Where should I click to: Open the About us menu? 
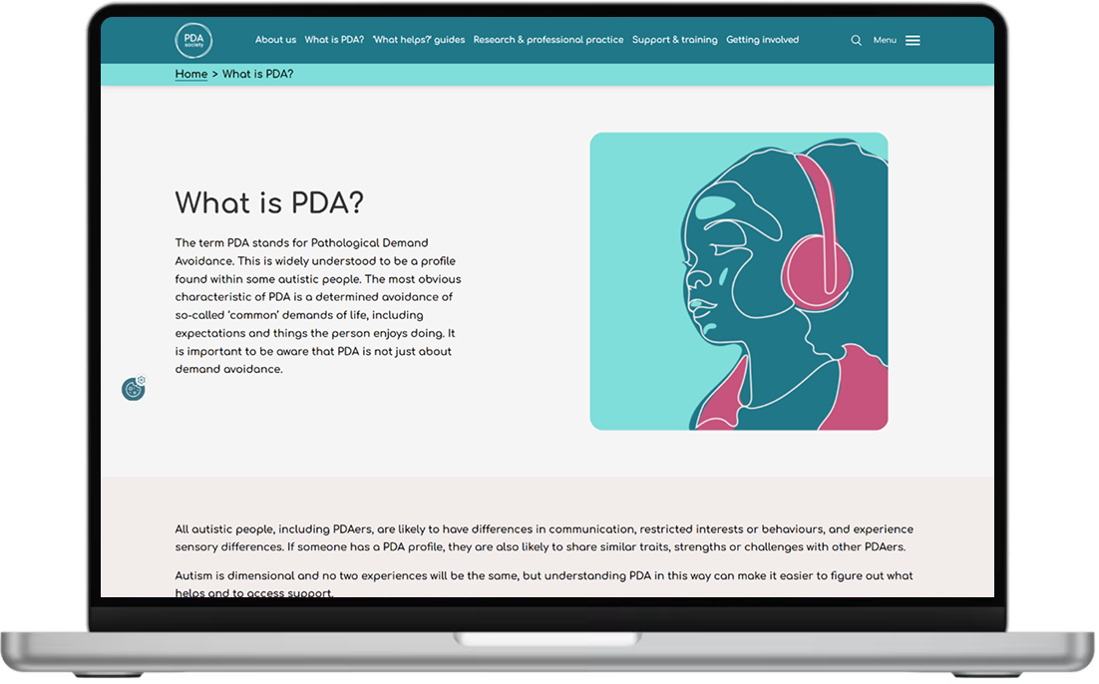coord(275,40)
